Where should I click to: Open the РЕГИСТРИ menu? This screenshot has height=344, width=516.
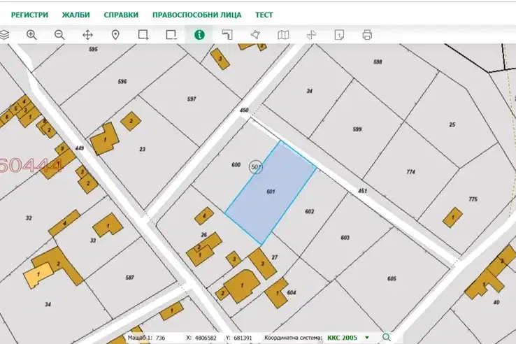tap(29, 15)
